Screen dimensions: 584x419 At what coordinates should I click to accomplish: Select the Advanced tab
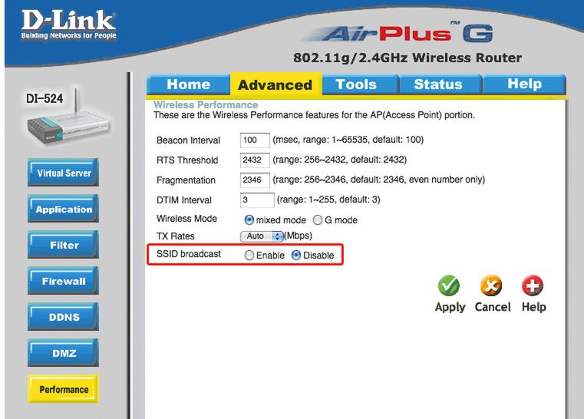pos(276,84)
